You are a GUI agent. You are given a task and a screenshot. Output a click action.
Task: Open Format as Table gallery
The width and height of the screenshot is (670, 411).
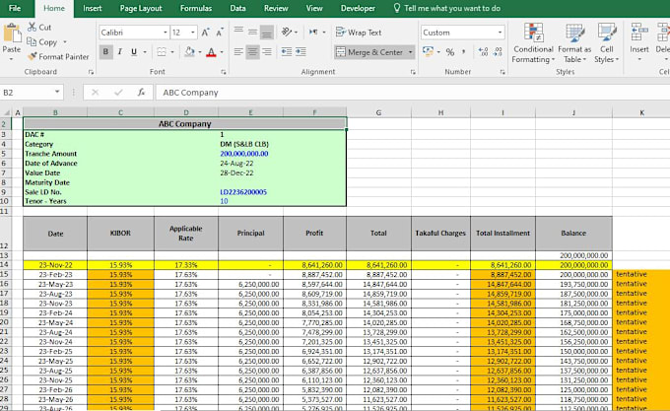(574, 43)
